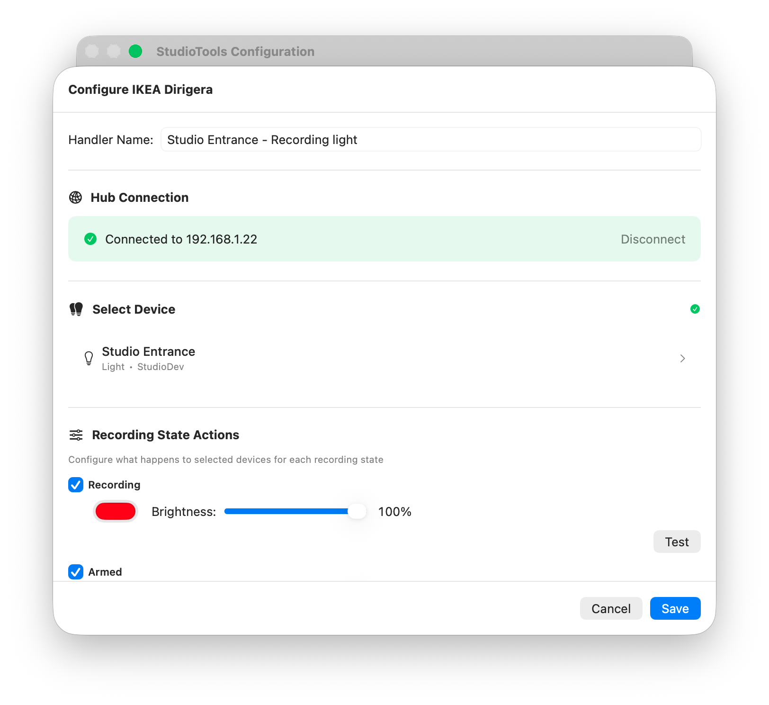Click the Brightness slider handle
Image resolution: width=769 pixels, height=705 pixels.
[x=357, y=511]
